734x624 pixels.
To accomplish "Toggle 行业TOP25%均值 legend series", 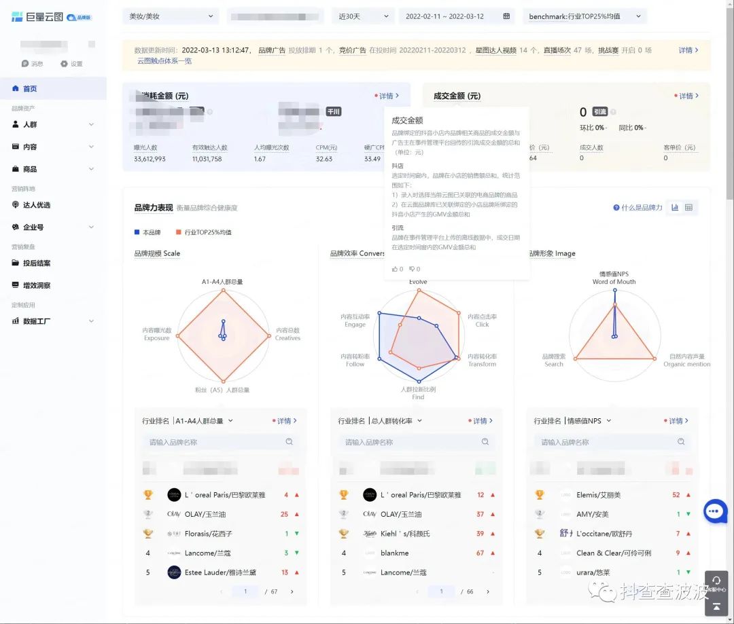I will [203, 232].
